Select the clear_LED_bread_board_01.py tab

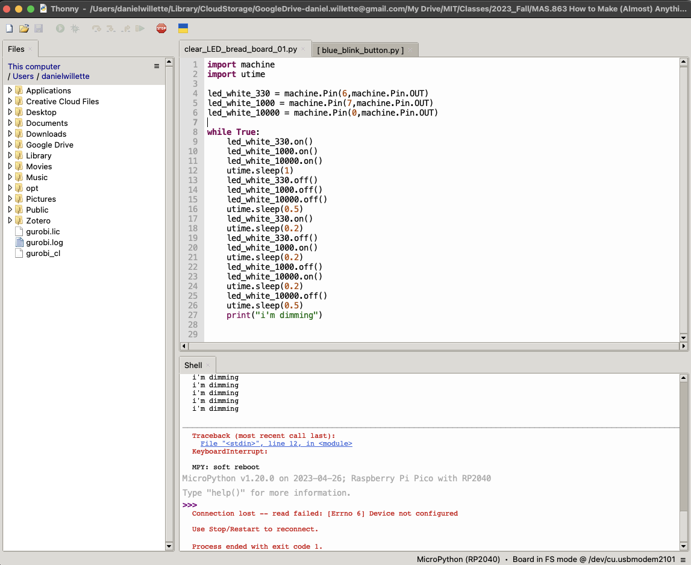[240, 49]
